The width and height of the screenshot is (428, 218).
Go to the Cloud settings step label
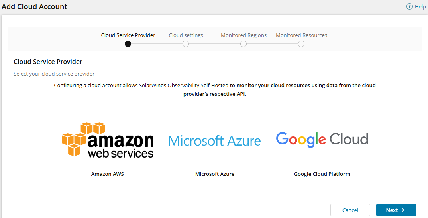coord(186,35)
